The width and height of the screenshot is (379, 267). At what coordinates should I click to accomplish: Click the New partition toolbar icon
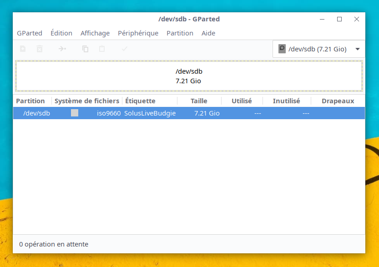tap(23, 49)
